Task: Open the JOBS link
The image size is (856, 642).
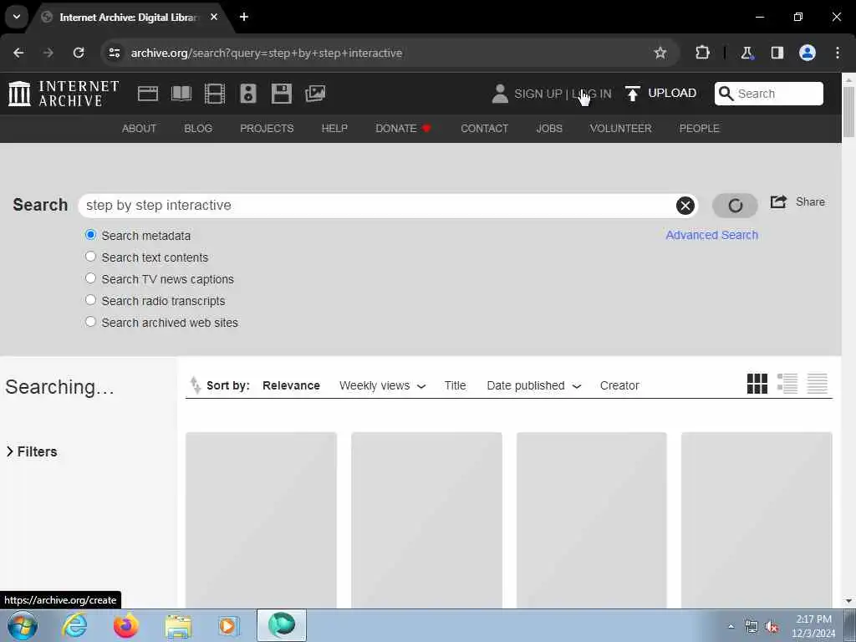Action: [549, 128]
